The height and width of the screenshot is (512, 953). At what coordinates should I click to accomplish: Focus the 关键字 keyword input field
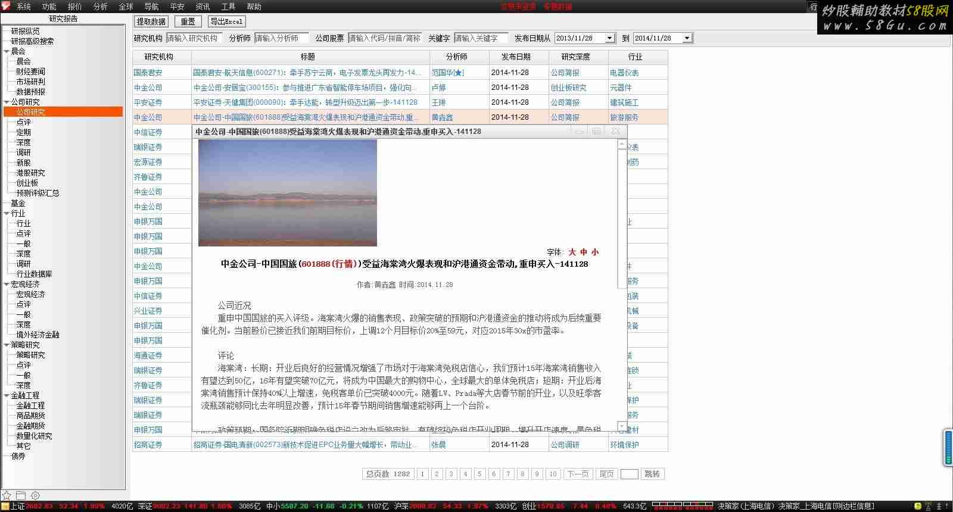481,38
